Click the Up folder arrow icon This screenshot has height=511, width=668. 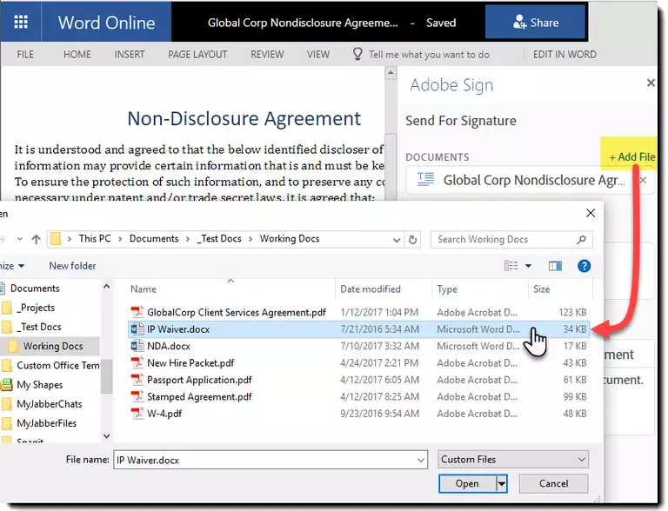(x=37, y=239)
